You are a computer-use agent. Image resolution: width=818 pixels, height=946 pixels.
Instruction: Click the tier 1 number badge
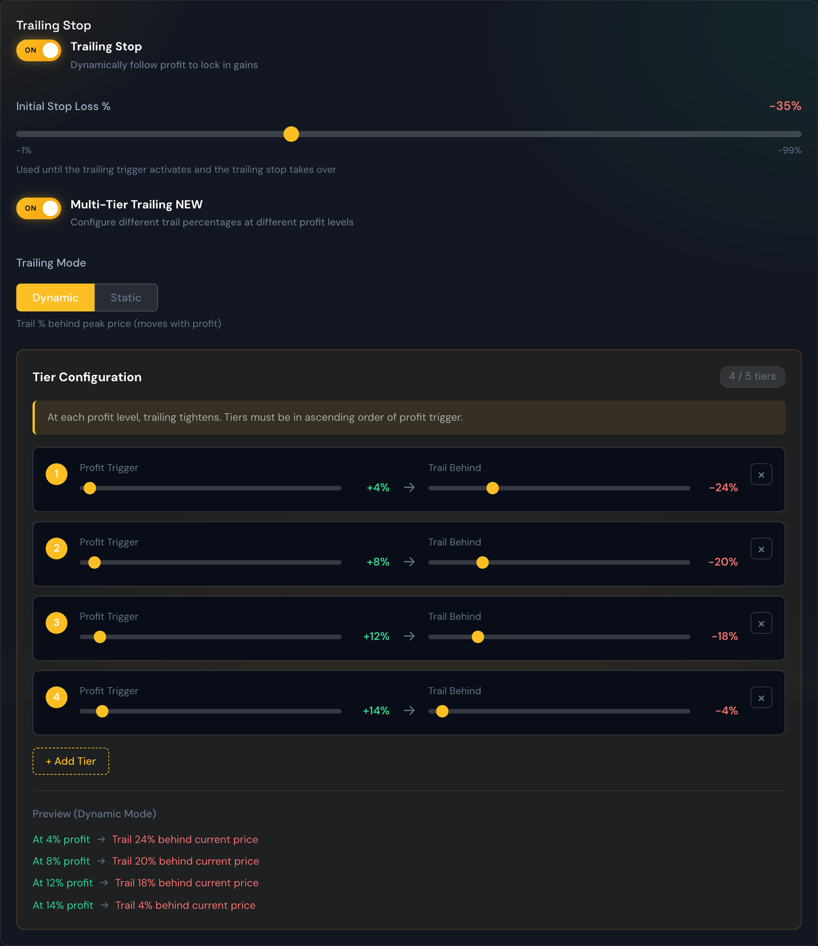[56, 474]
